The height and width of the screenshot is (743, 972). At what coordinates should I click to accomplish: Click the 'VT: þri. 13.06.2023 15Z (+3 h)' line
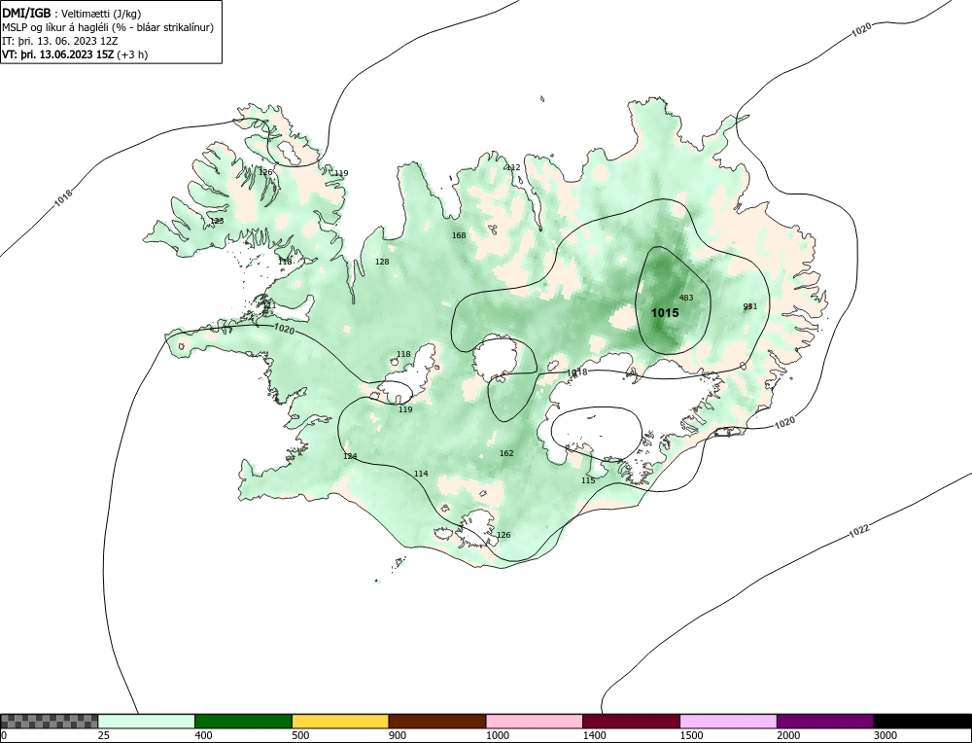click(x=75, y=53)
